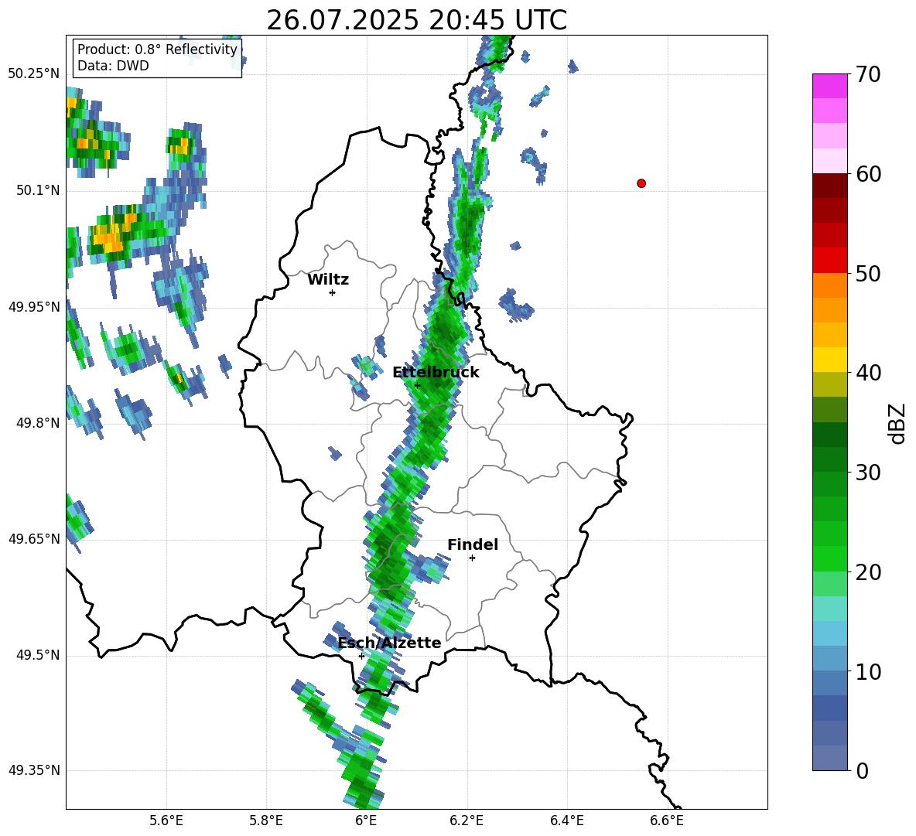Screen dimensions: 916x836
Task: Click the 0 tick on the colorbar
Action: pos(862,771)
